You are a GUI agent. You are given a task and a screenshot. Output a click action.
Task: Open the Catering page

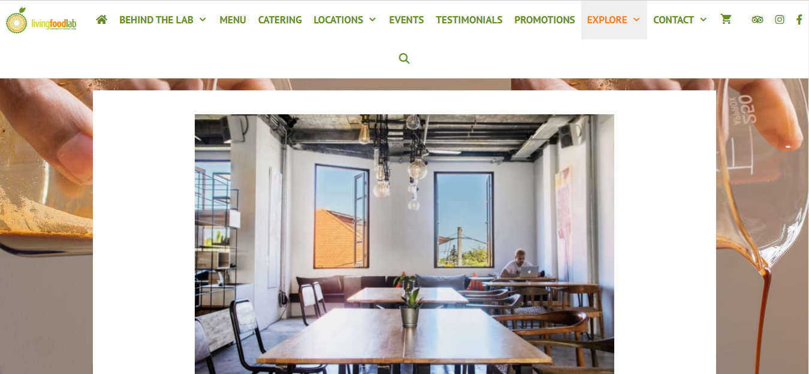point(280,20)
